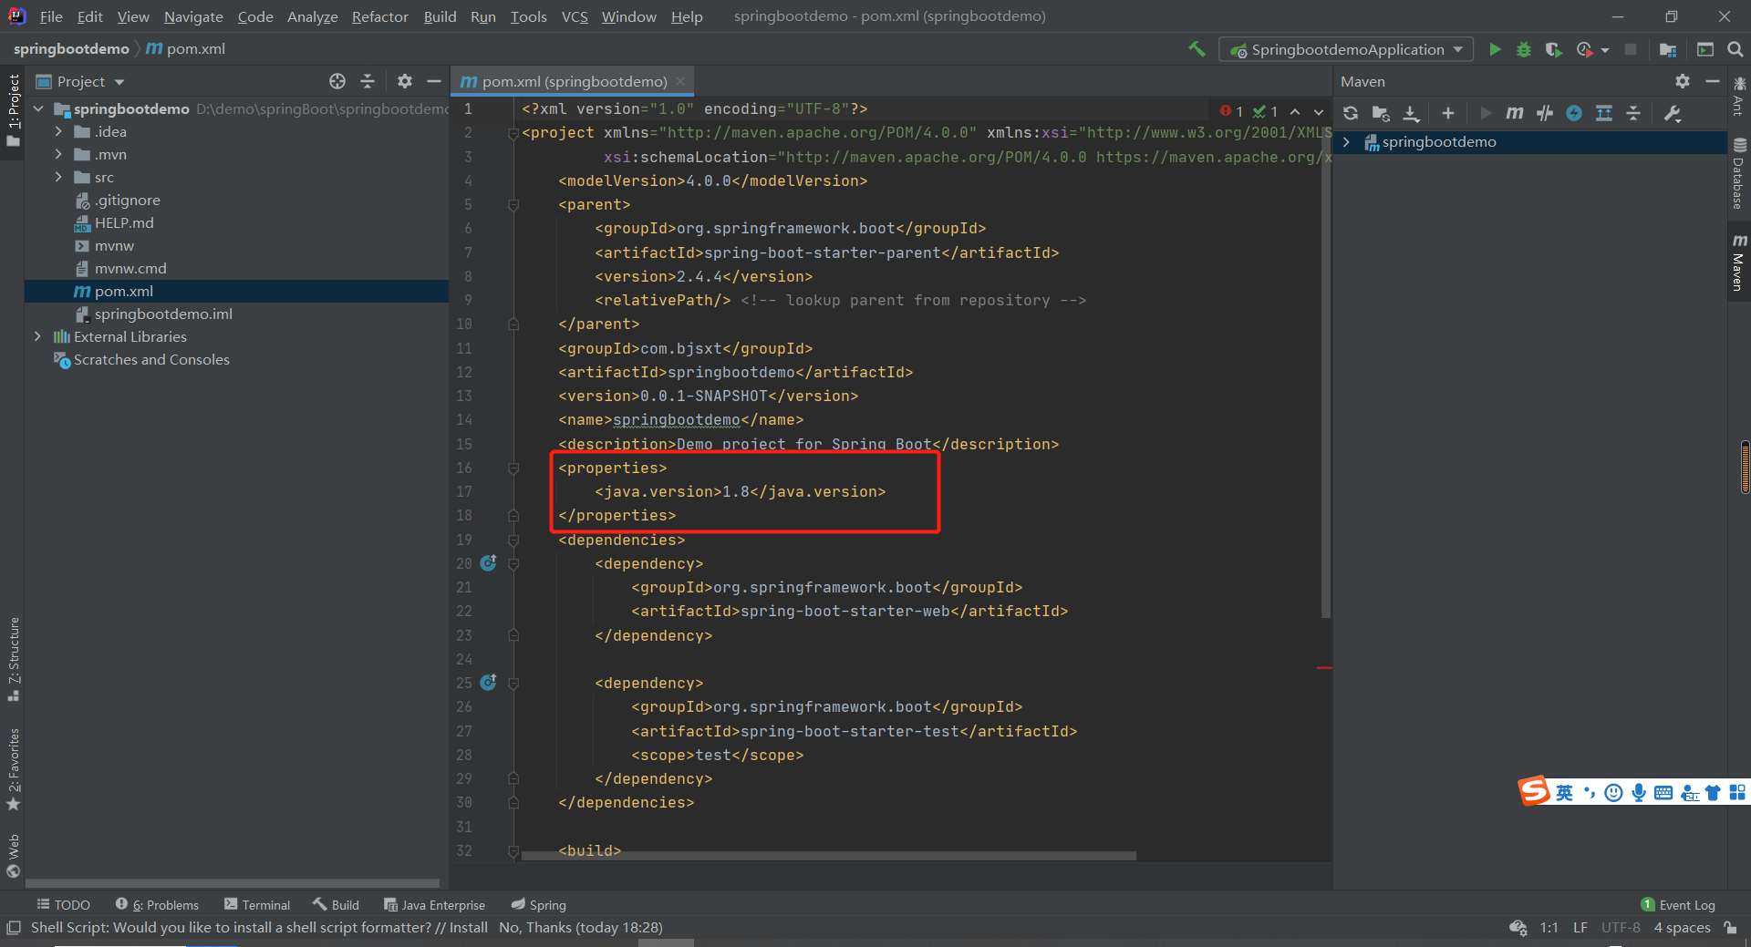
Task: Open the Database side tool window
Action: (1738, 173)
